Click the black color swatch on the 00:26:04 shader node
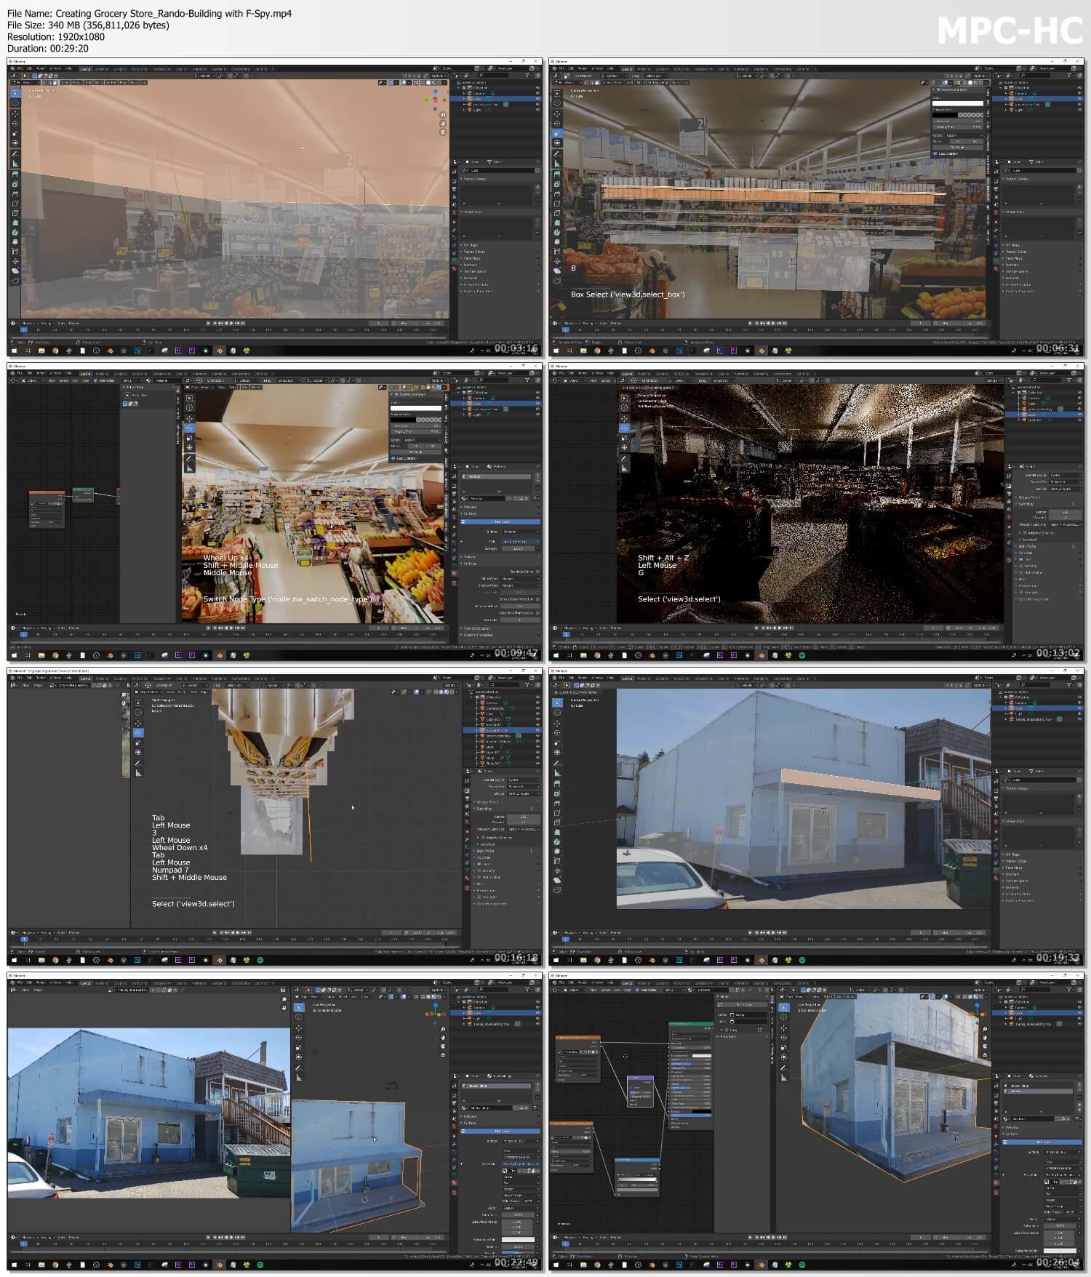 coord(702,1111)
